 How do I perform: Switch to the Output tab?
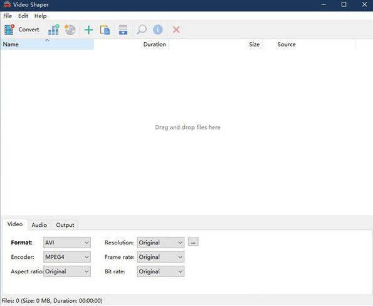click(x=65, y=225)
